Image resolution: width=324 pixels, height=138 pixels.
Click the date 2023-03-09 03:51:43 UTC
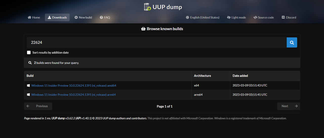[250, 85]
